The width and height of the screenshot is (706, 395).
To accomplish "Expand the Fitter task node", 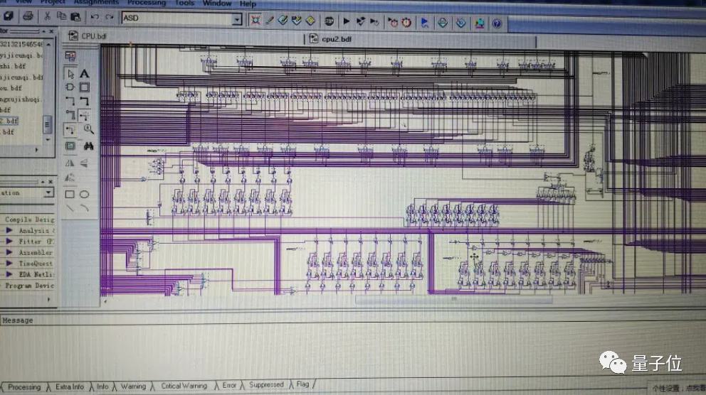I will tap(9, 242).
